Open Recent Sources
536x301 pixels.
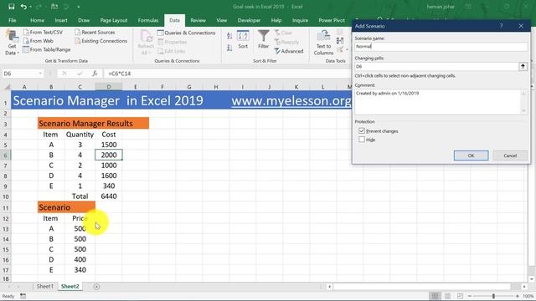(x=95, y=32)
